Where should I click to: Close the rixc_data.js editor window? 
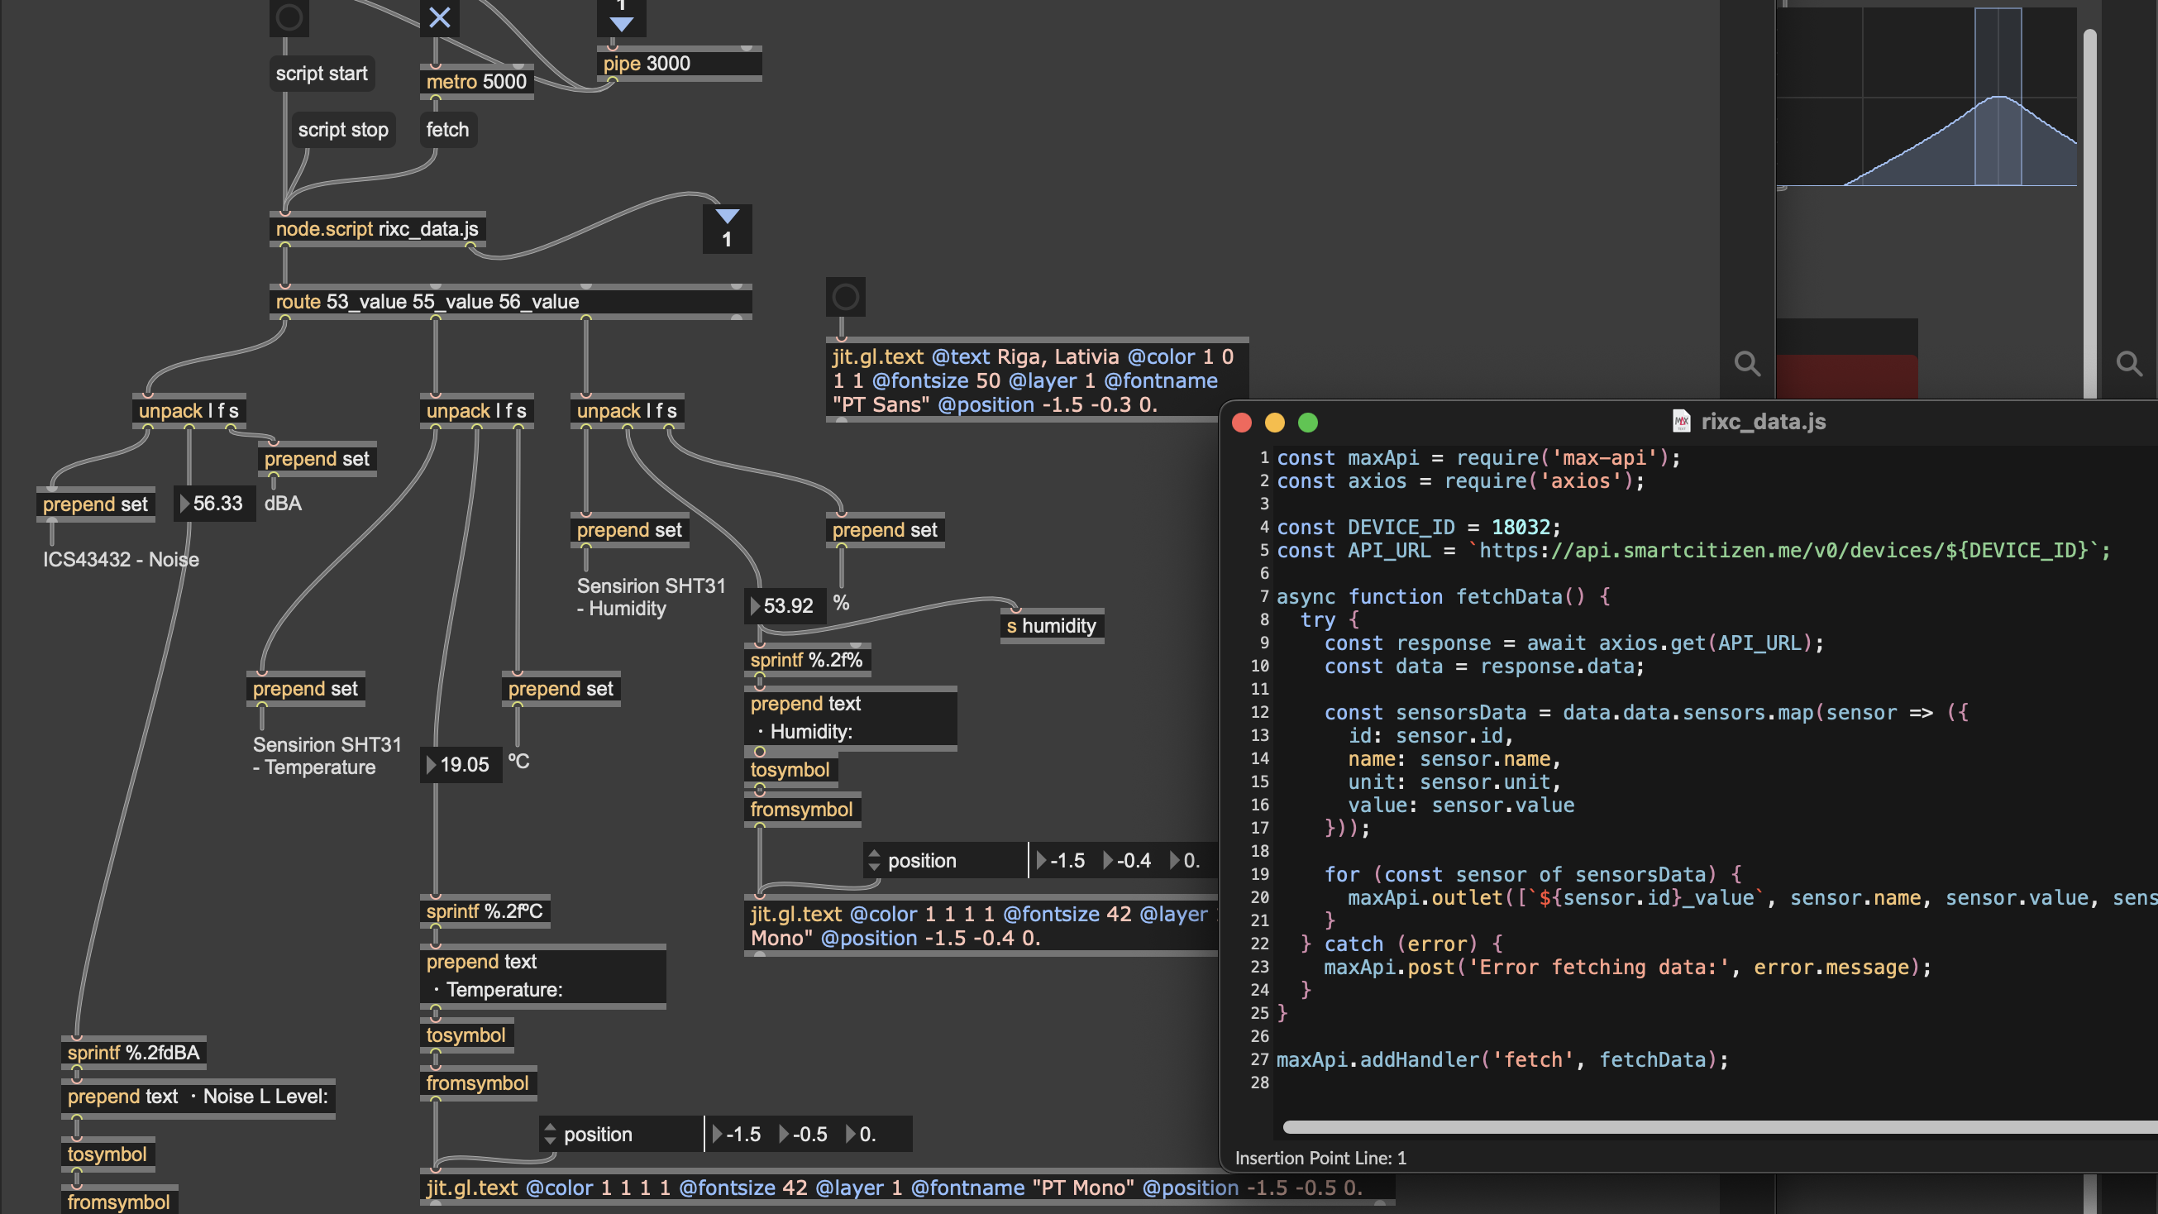point(1242,423)
